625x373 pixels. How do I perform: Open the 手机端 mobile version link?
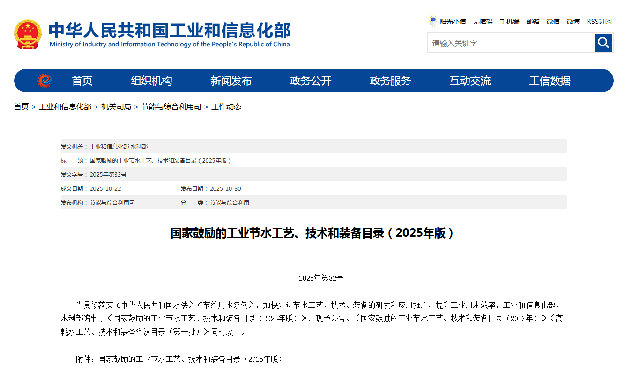click(x=509, y=22)
